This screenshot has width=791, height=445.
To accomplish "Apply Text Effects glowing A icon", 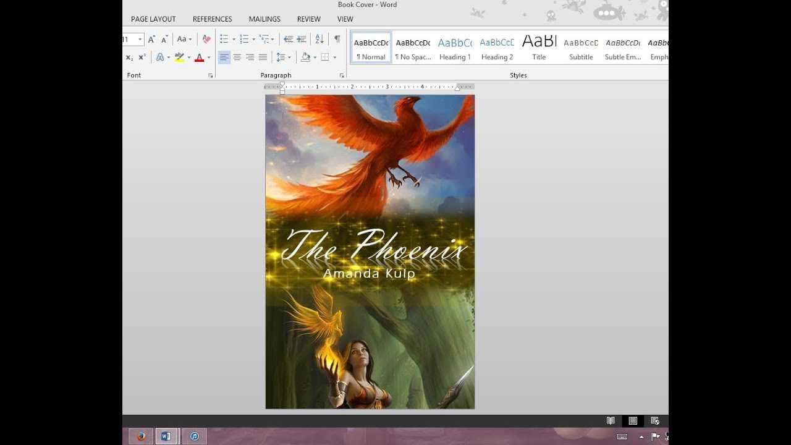I will pyautogui.click(x=159, y=57).
